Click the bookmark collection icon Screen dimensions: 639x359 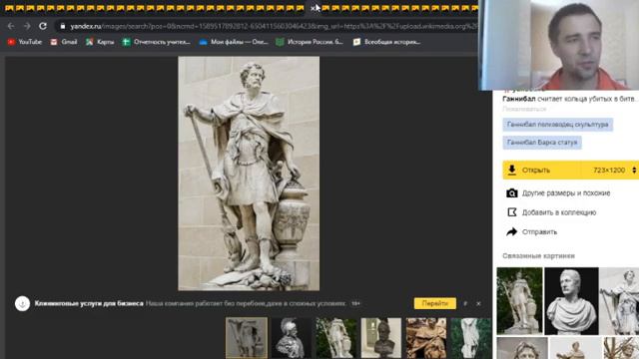click(x=512, y=212)
